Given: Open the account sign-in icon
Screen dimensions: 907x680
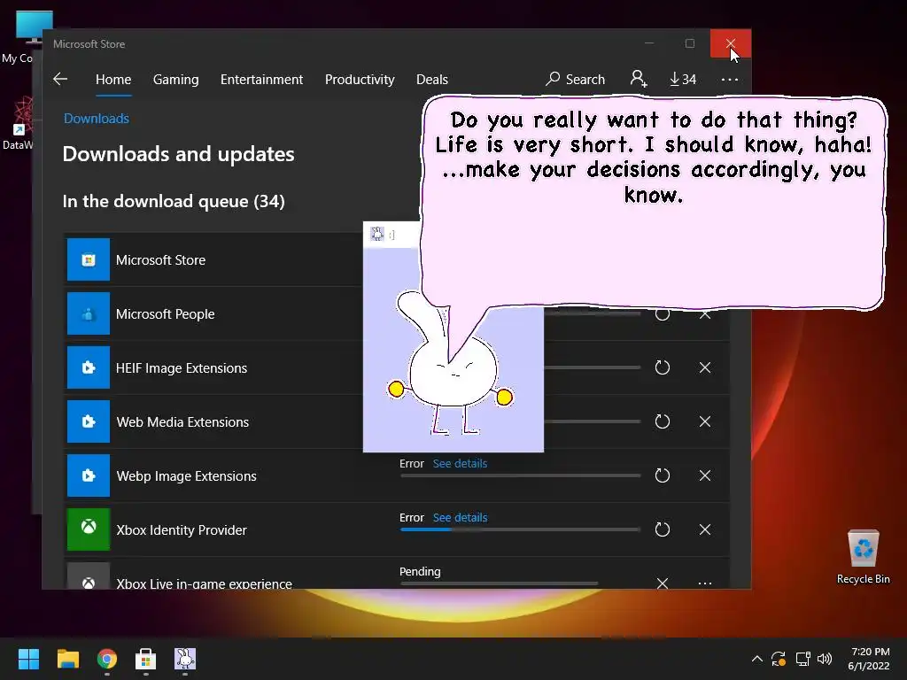Looking at the screenshot, I should [639, 79].
